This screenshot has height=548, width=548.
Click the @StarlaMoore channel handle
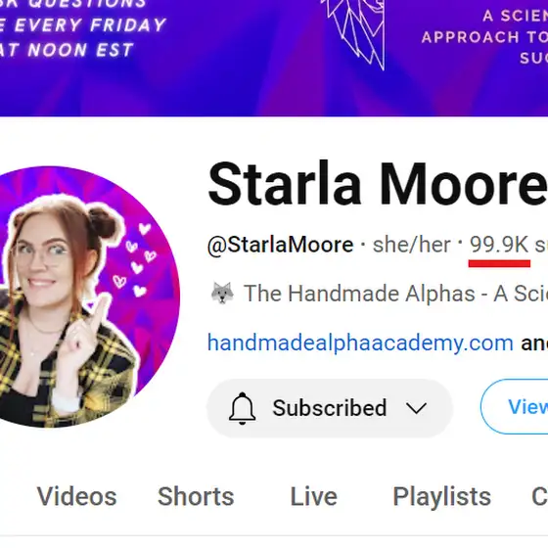click(x=280, y=245)
